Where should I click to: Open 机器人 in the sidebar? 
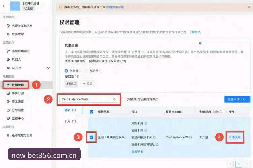pos(16,59)
